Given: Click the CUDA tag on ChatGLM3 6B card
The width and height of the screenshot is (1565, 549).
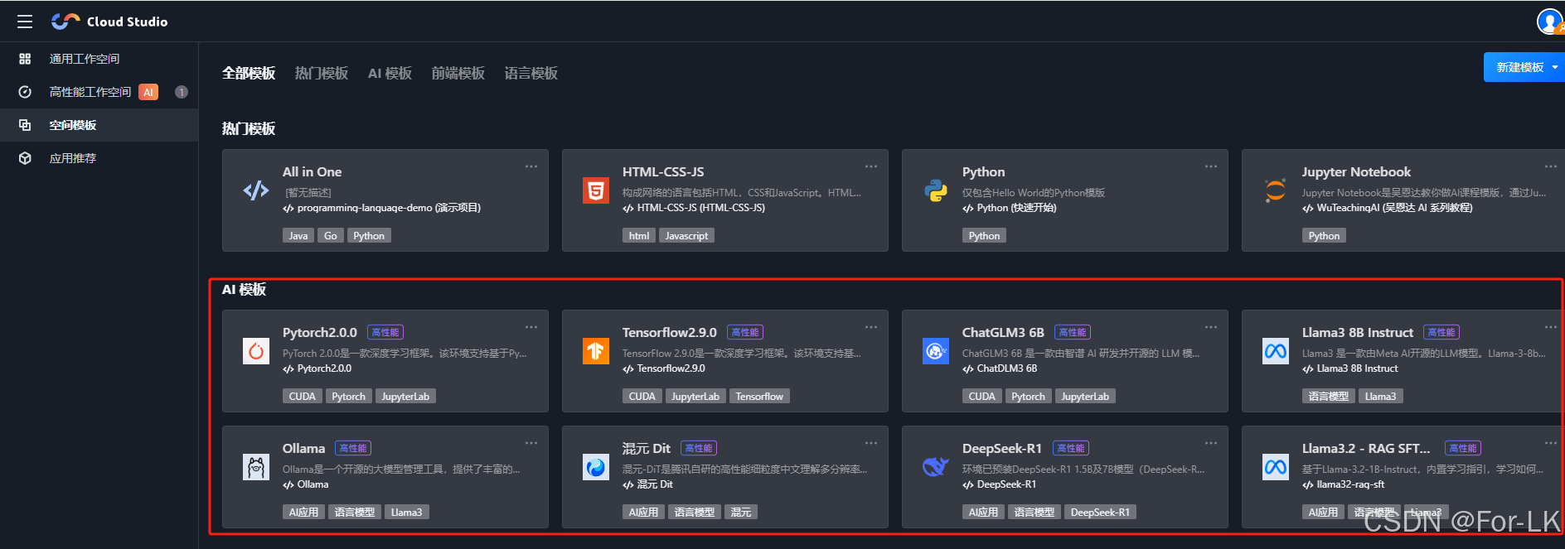Looking at the screenshot, I should click(982, 397).
